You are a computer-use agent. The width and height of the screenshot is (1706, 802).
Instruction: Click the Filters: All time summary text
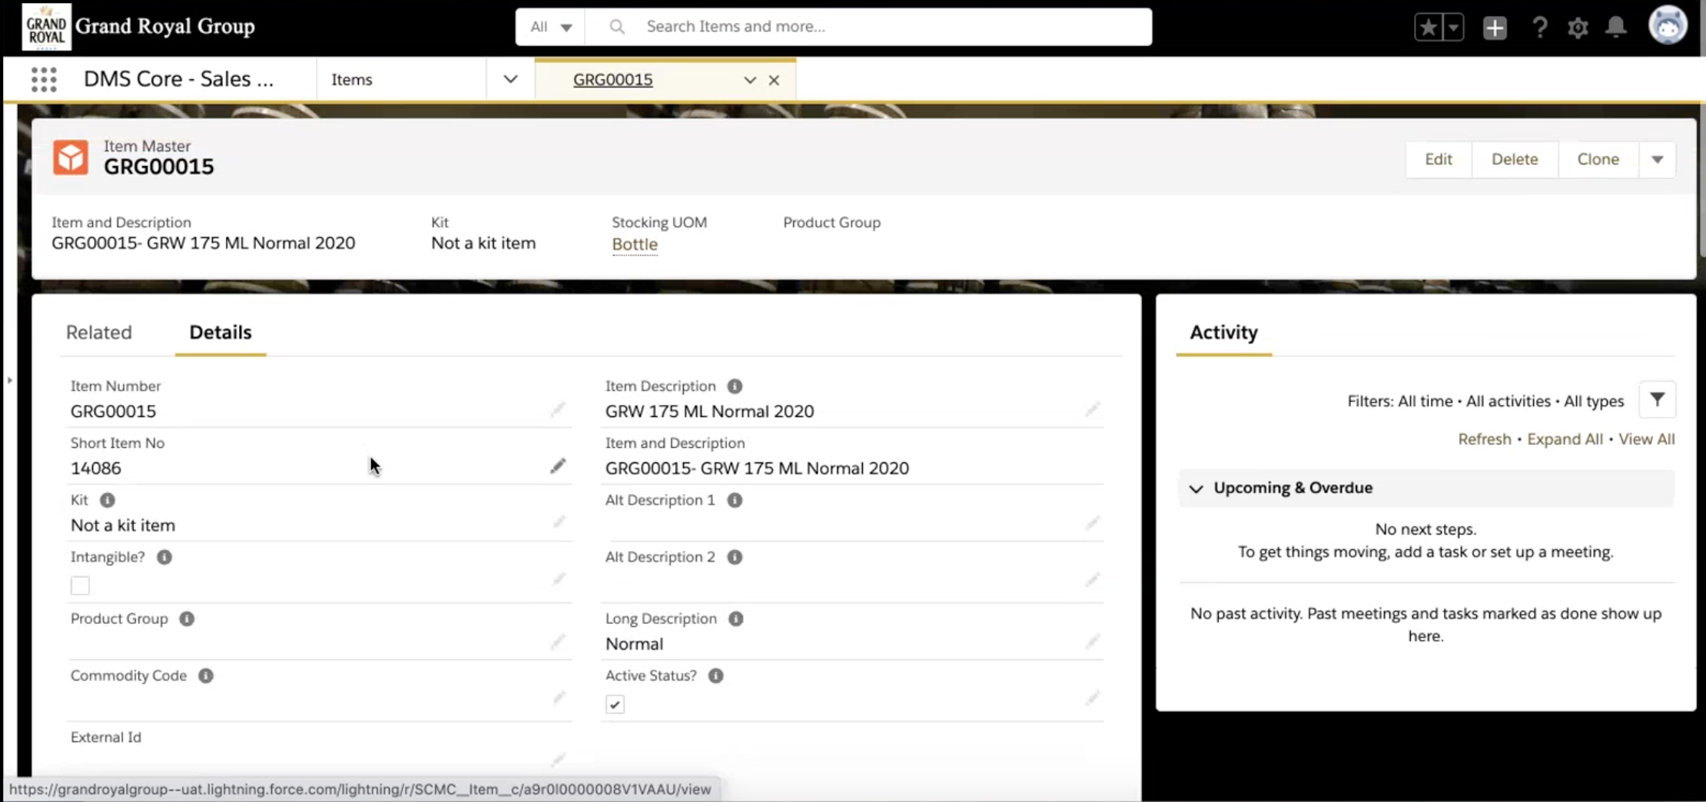coord(1485,401)
